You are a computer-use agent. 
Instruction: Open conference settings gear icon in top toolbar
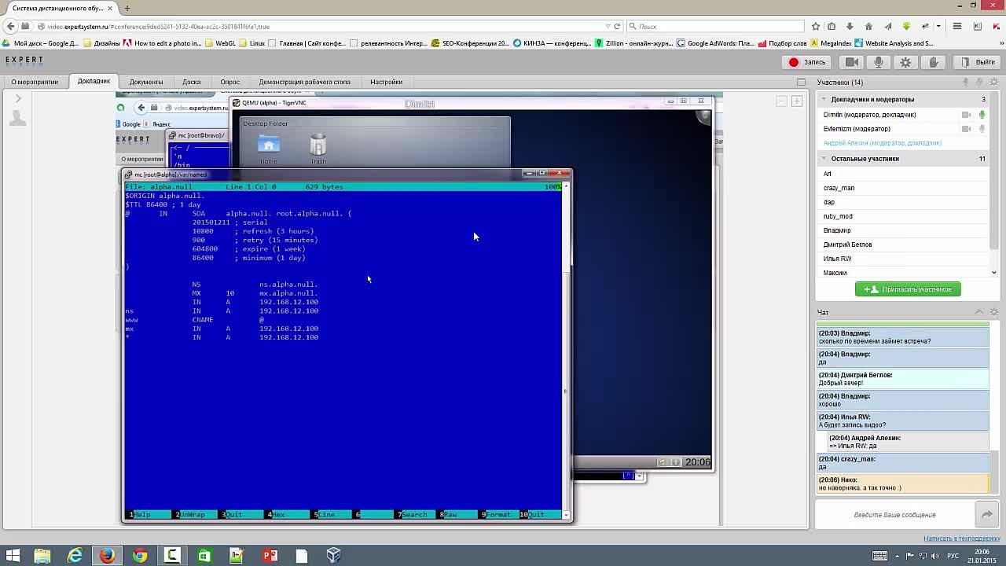pyautogui.click(x=905, y=62)
